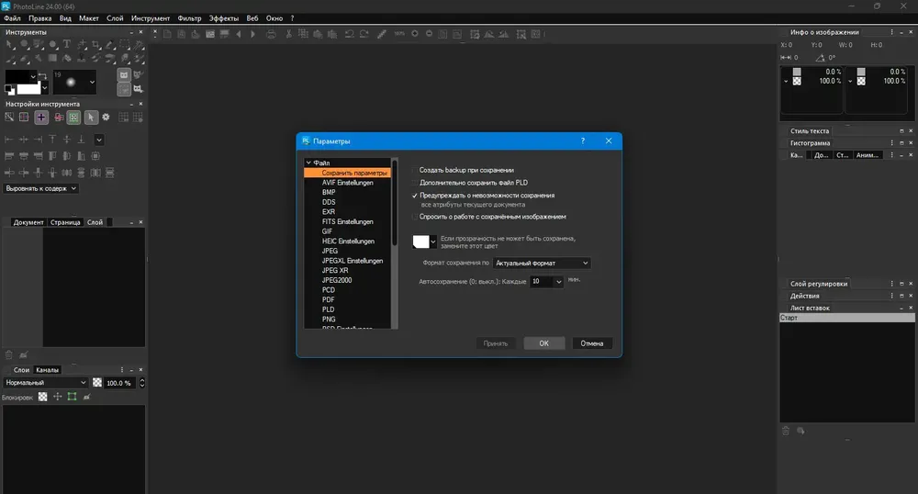Click the previous page left arrow in toolbar
The height and width of the screenshot is (494, 918).
[239, 34]
